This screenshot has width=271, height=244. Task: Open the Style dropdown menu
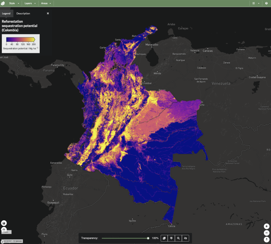14,3
